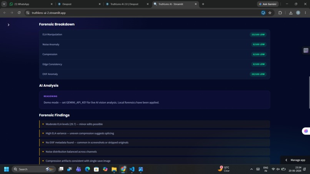Screen dimensions: 310x174
Task: Click the Forensic Breakdown heading
Action: point(57,24)
